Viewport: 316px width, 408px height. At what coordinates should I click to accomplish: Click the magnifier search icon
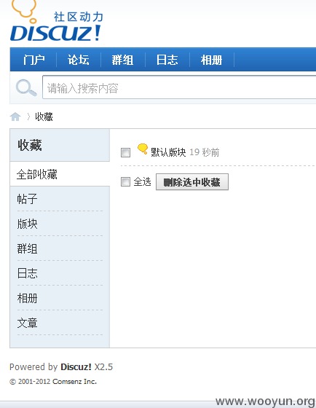[26, 87]
